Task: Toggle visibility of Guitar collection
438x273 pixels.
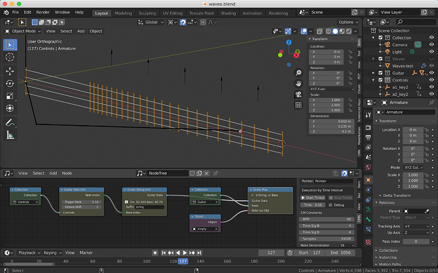Action: click(x=432, y=73)
